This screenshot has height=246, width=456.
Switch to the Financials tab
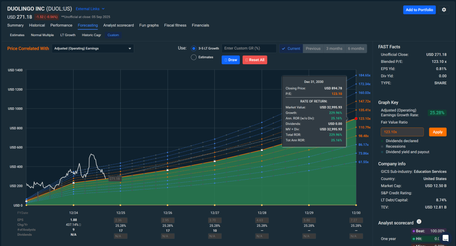(201, 25)
